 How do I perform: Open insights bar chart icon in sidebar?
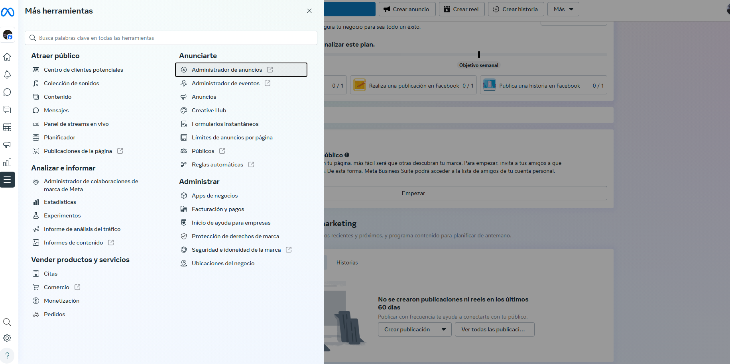click(7, 162)
